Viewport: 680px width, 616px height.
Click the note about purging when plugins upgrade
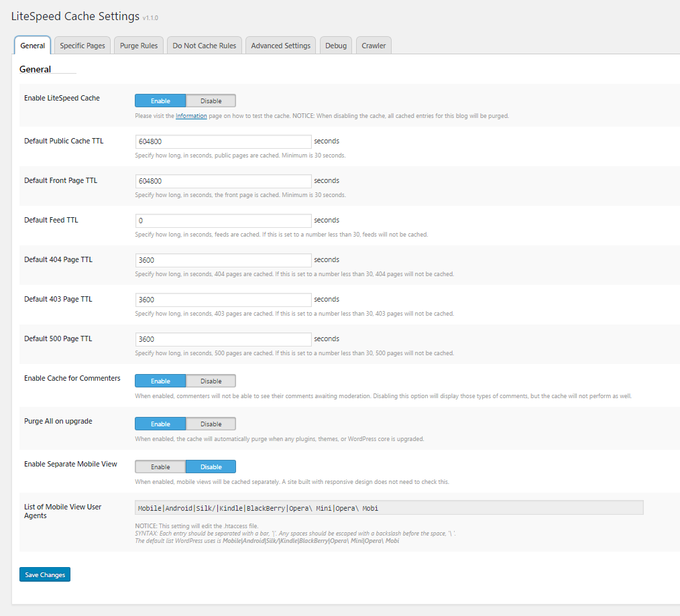280,438
